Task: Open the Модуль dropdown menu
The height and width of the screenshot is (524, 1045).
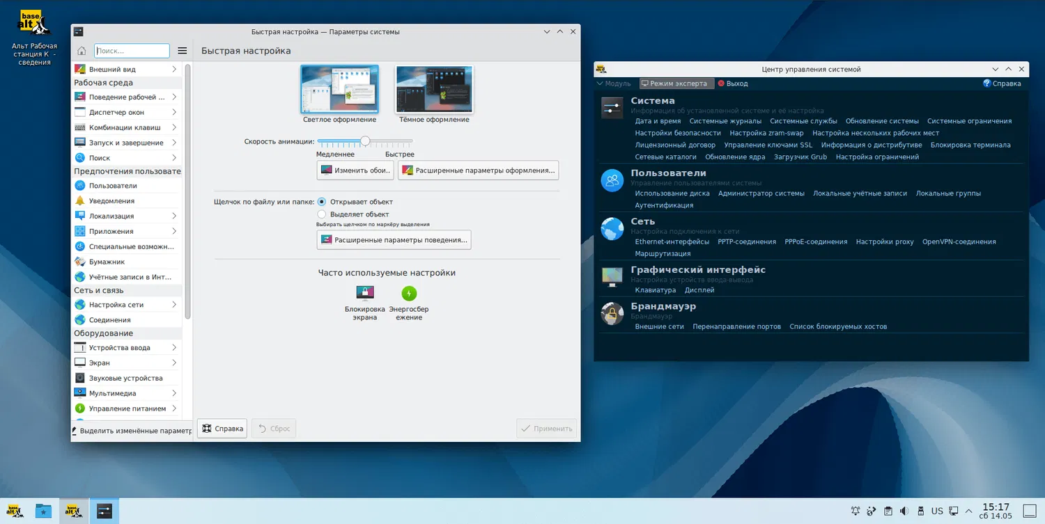Action: pos(613,84)
